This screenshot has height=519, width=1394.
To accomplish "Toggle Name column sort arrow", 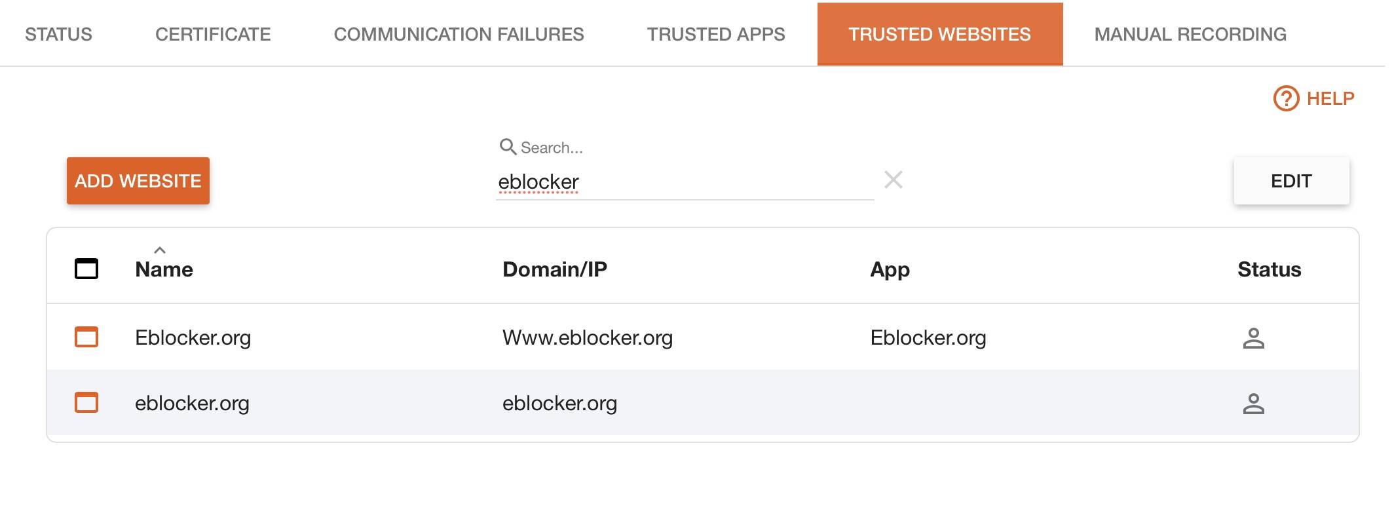I will (160, 250).
